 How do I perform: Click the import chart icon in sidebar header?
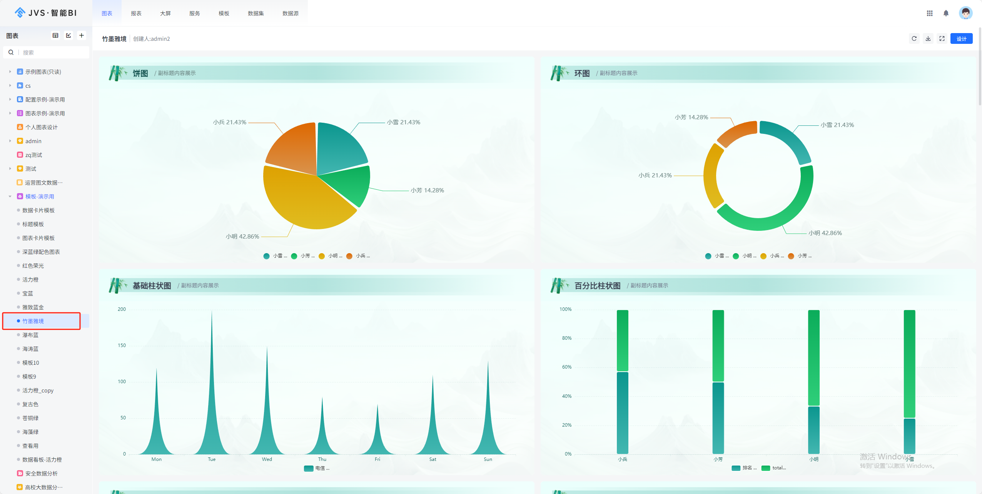point(68,35)
